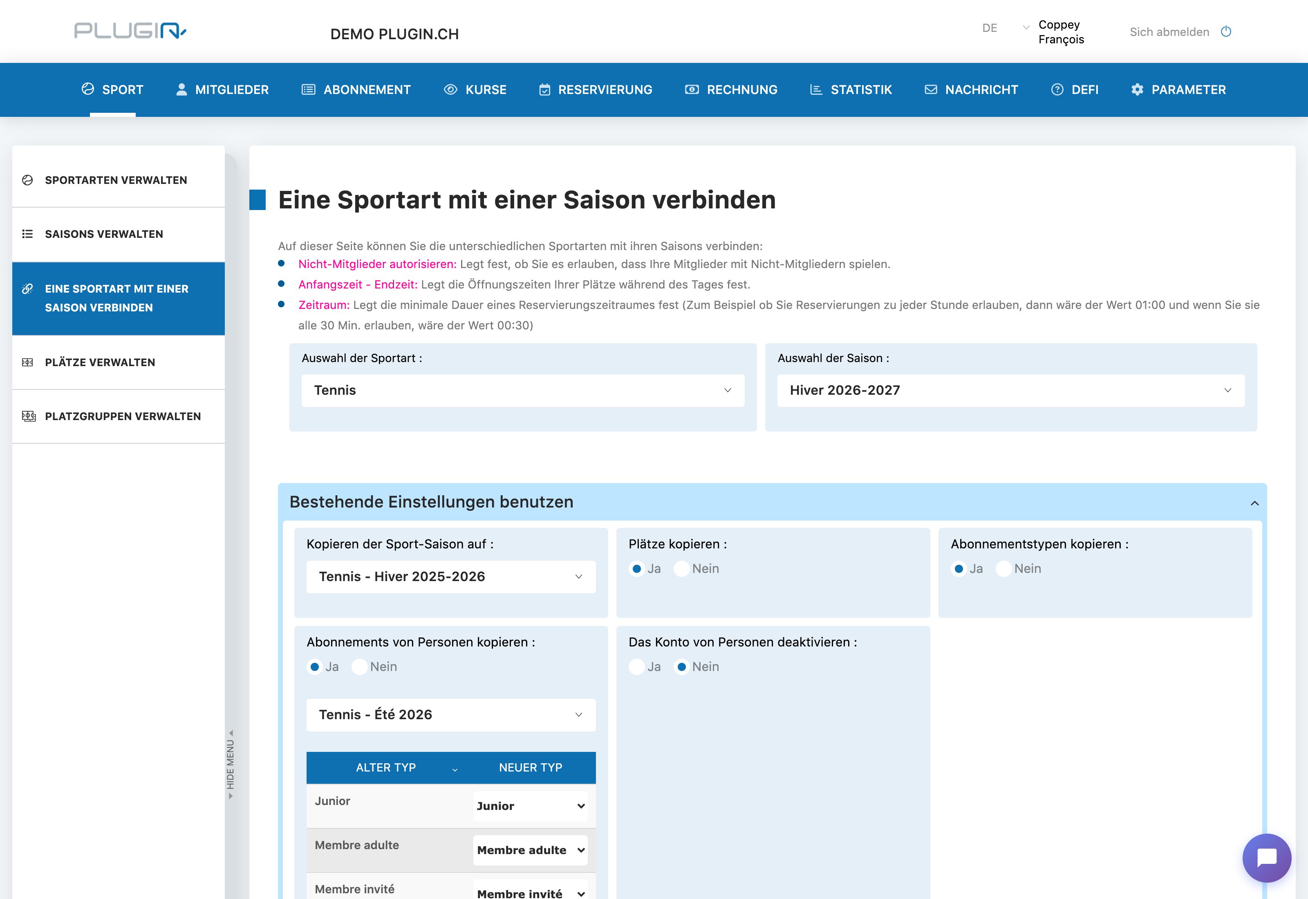Collapse Bestehende Einstellungen benutzen section
Screen dimensions: 1308x899
point(1254,503)
